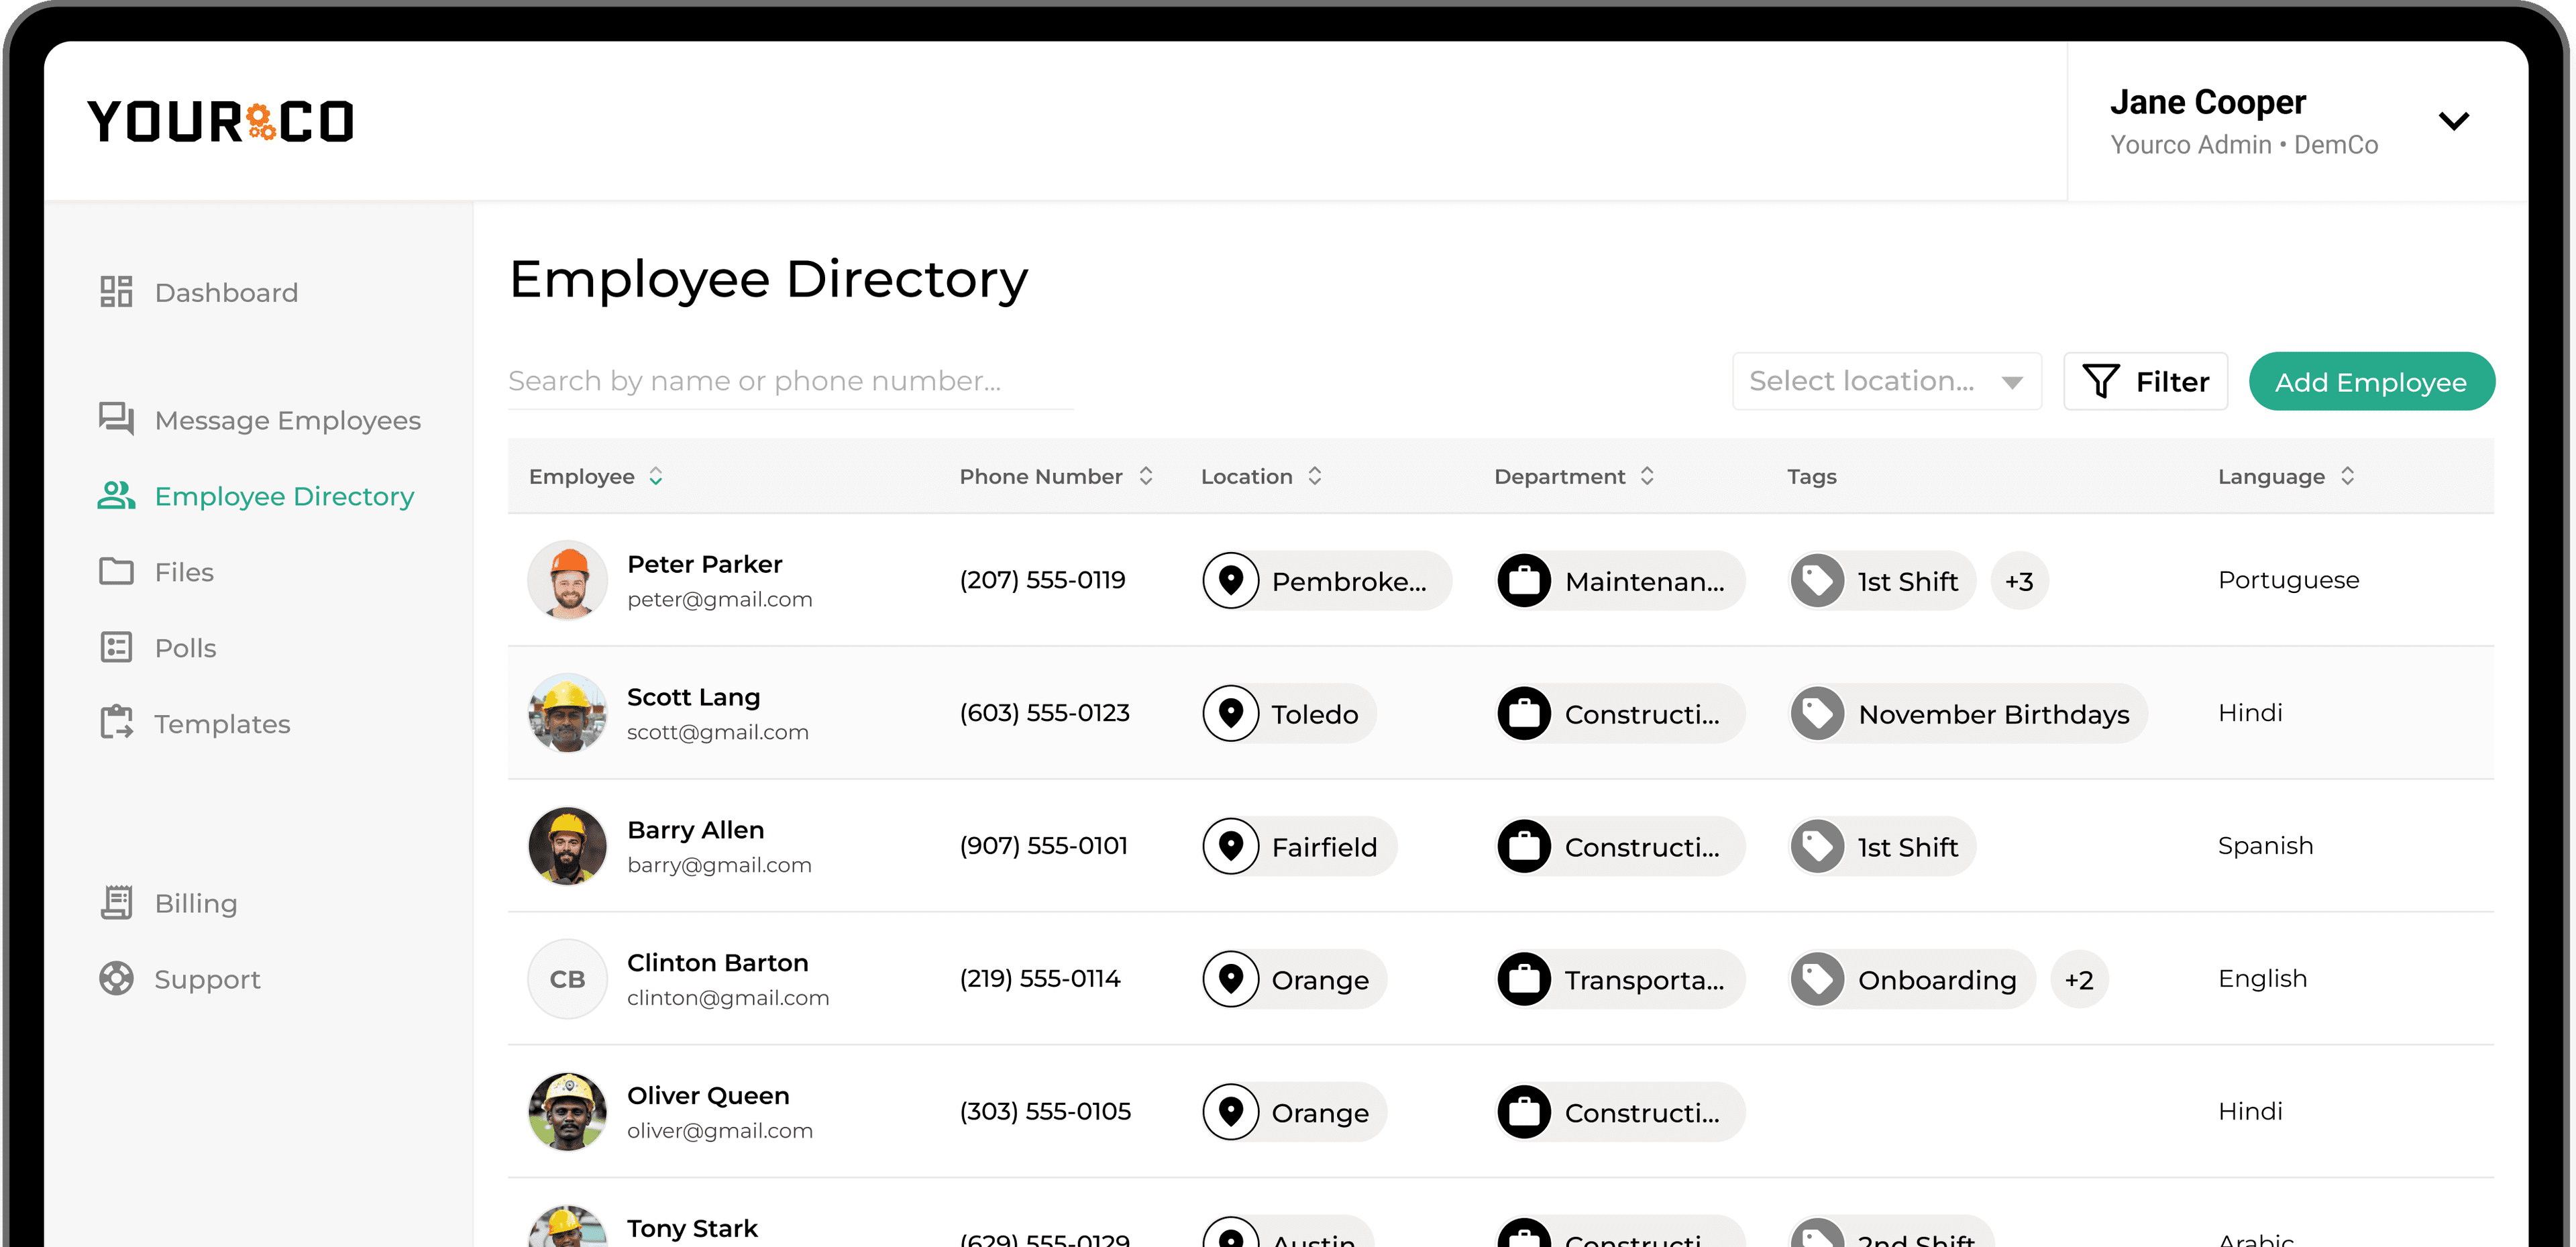Sort by Phone Number column arrows
This screenshot has width=2576, height=1247.
(1146, 476)
